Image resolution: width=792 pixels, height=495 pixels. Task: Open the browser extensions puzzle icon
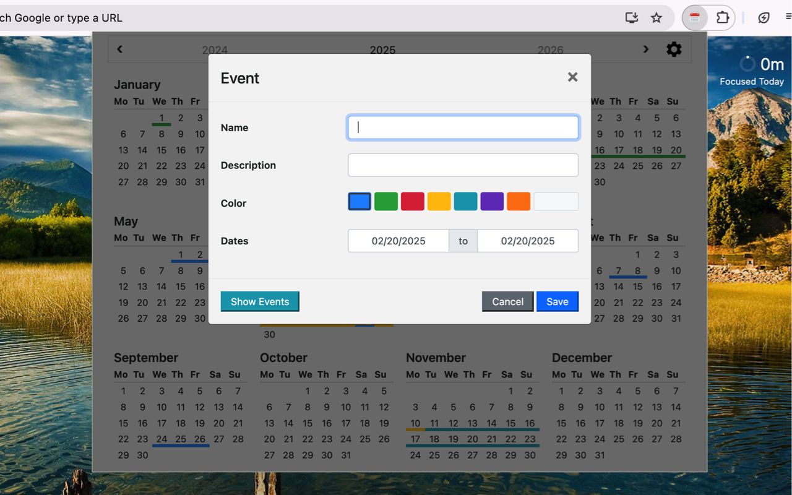click(x=722, y=18)
